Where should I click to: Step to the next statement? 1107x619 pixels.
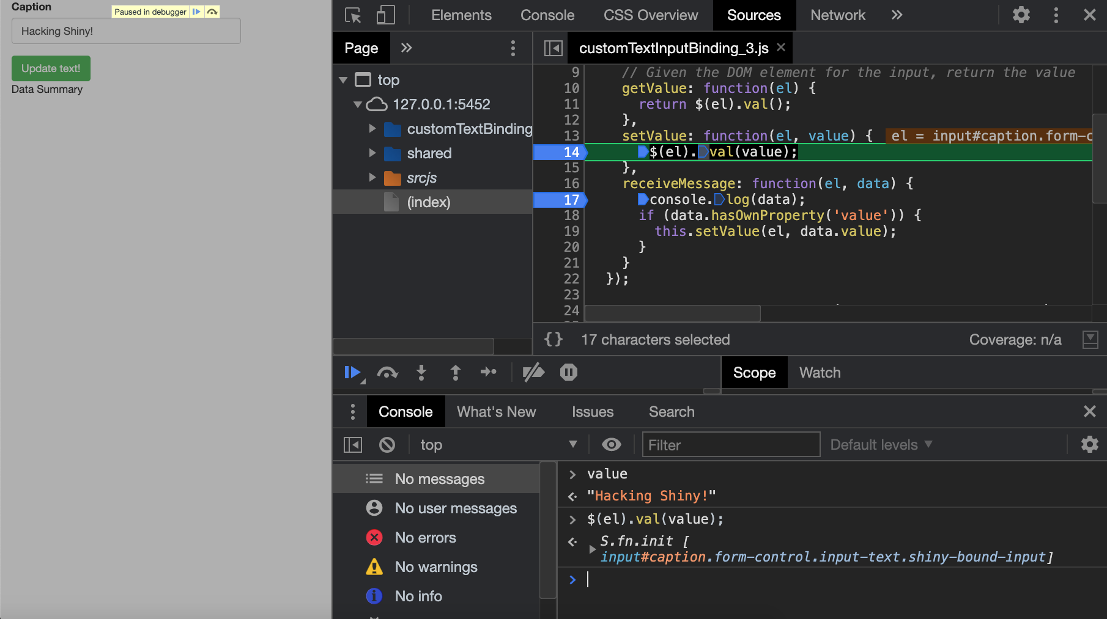click(x=489, y=372)
